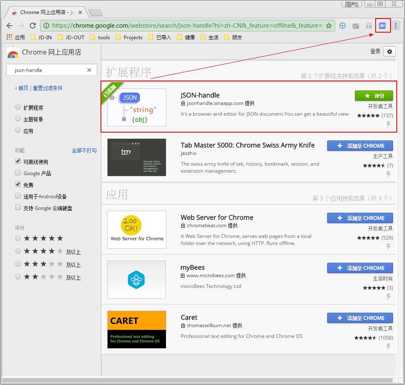
Task: Click offline lightning icon for myBees
Action: click(x=388, y=297)
